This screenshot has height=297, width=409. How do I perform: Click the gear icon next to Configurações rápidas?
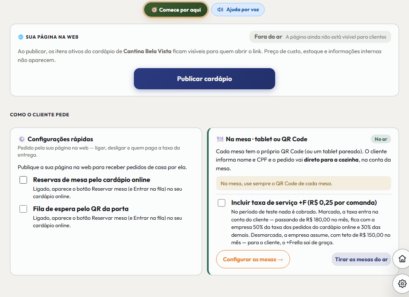(x=22, y=139)
